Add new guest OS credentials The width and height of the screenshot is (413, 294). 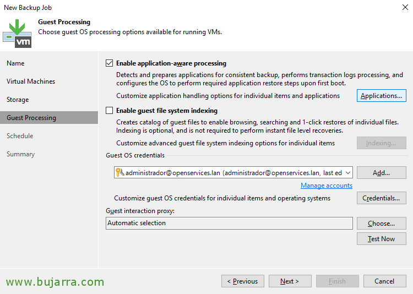point(382,173)
